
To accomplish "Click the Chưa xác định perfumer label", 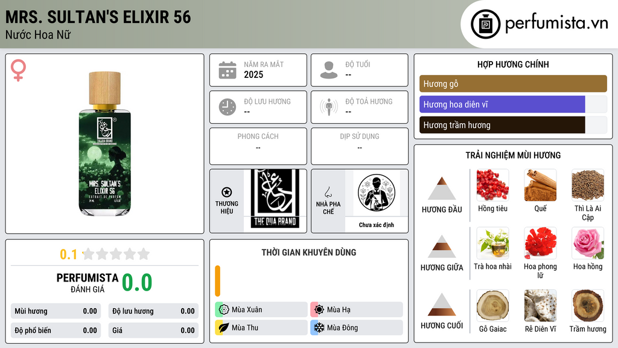I will click(377, 225).
